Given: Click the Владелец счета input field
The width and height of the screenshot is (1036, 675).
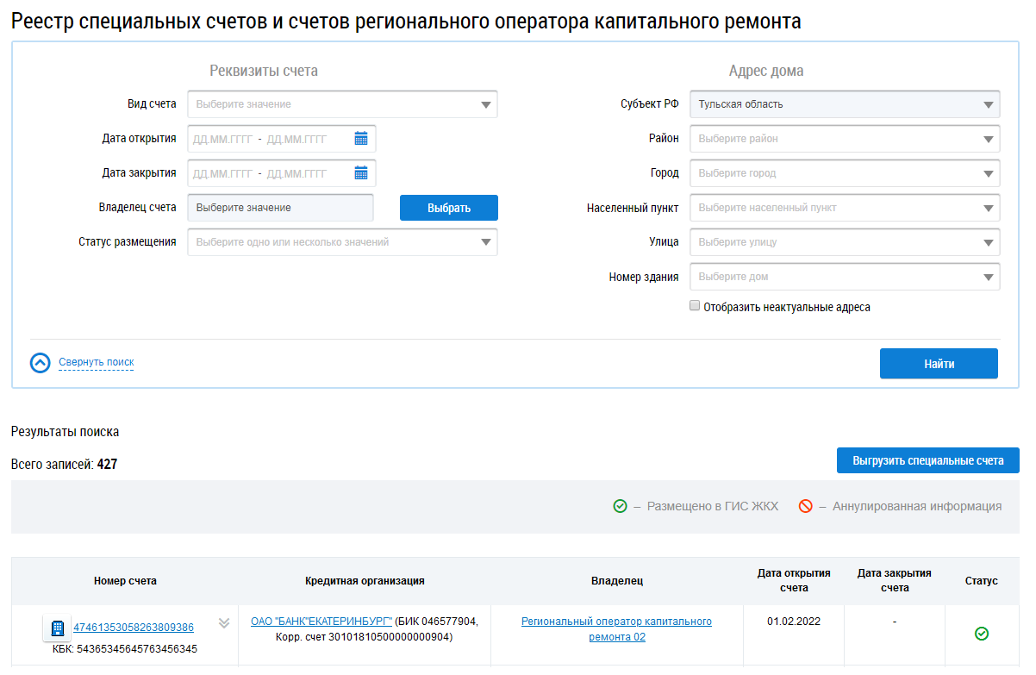Looking at the screenshot, I should pyautogui.click(x=280, y=208).
